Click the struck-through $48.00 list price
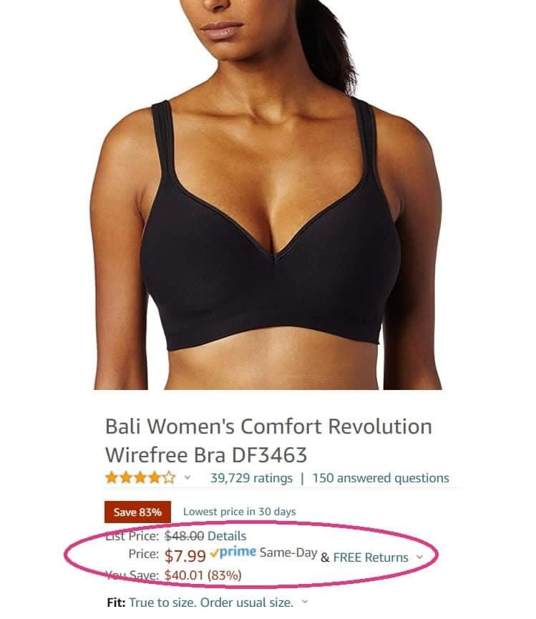The width and height of the screenshot is (536, 619). pyautogui.click(x=185, y=536)
